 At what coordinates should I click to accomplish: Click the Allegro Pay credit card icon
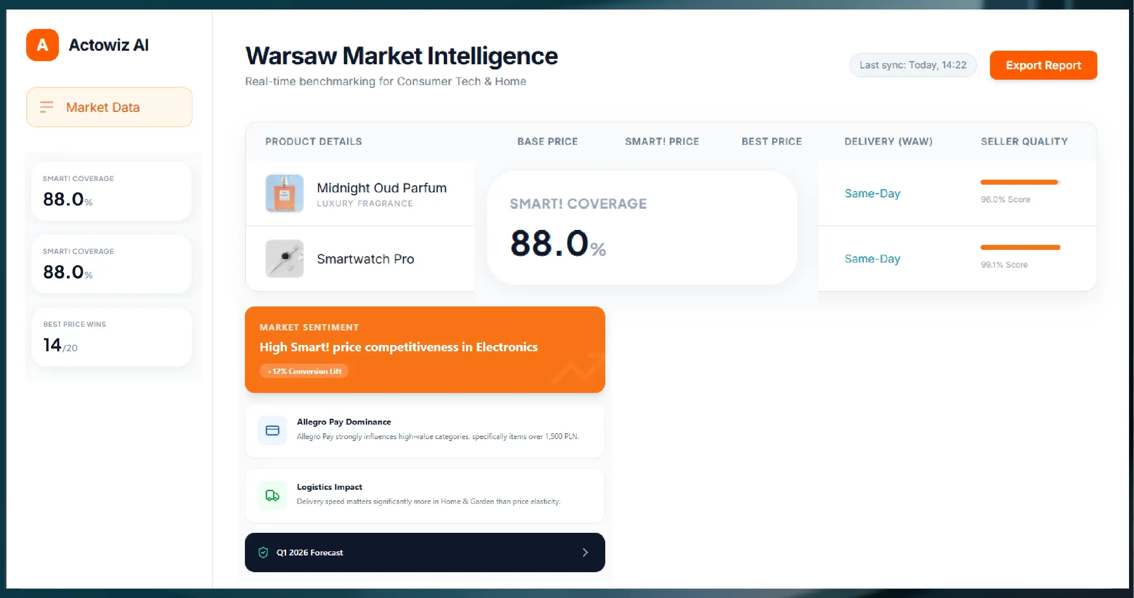tap(272, 430)
